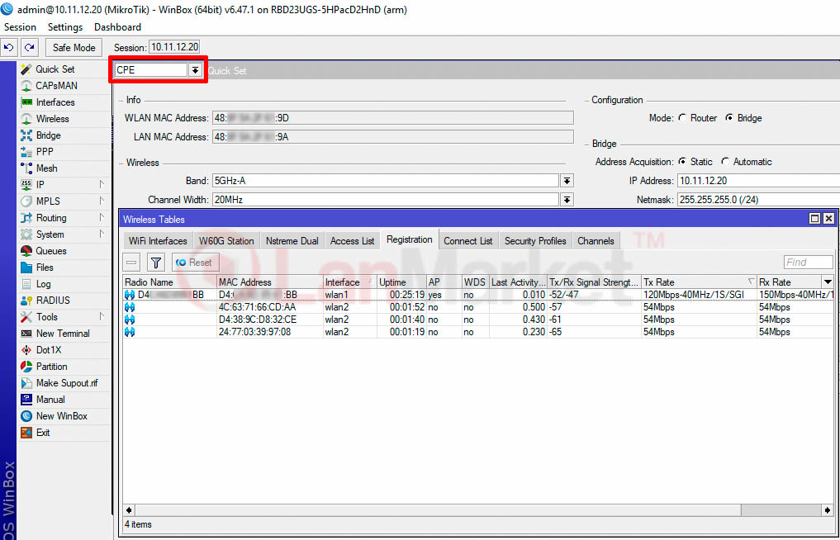Click the Redo arrow icon in toolbar
Screen dimensions: 840x540
(x=30, y=48)
